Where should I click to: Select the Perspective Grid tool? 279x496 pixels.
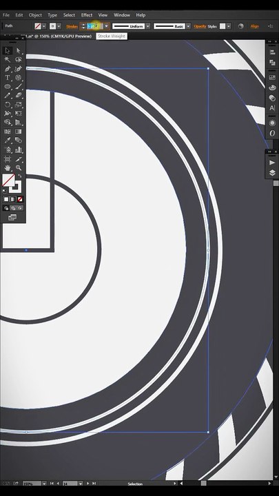[19, 122]
